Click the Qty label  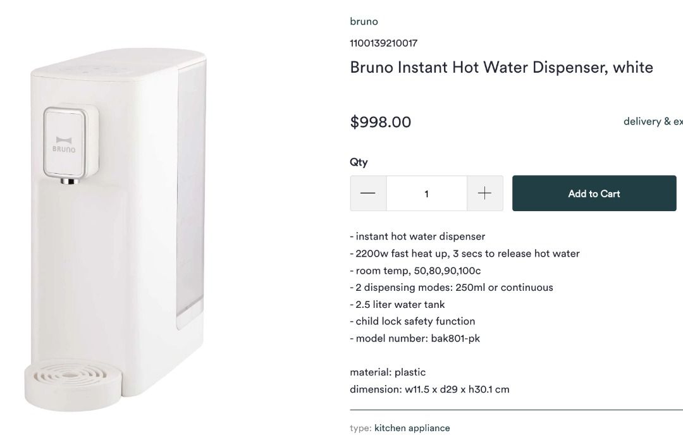(x=358, y=162)
